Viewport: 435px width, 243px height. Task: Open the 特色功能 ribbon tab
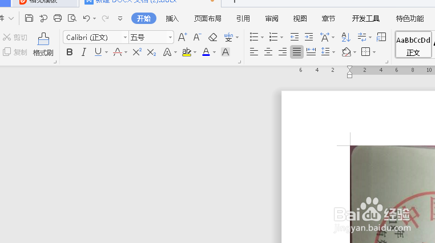pyautogui.click(x=410, y=19)
